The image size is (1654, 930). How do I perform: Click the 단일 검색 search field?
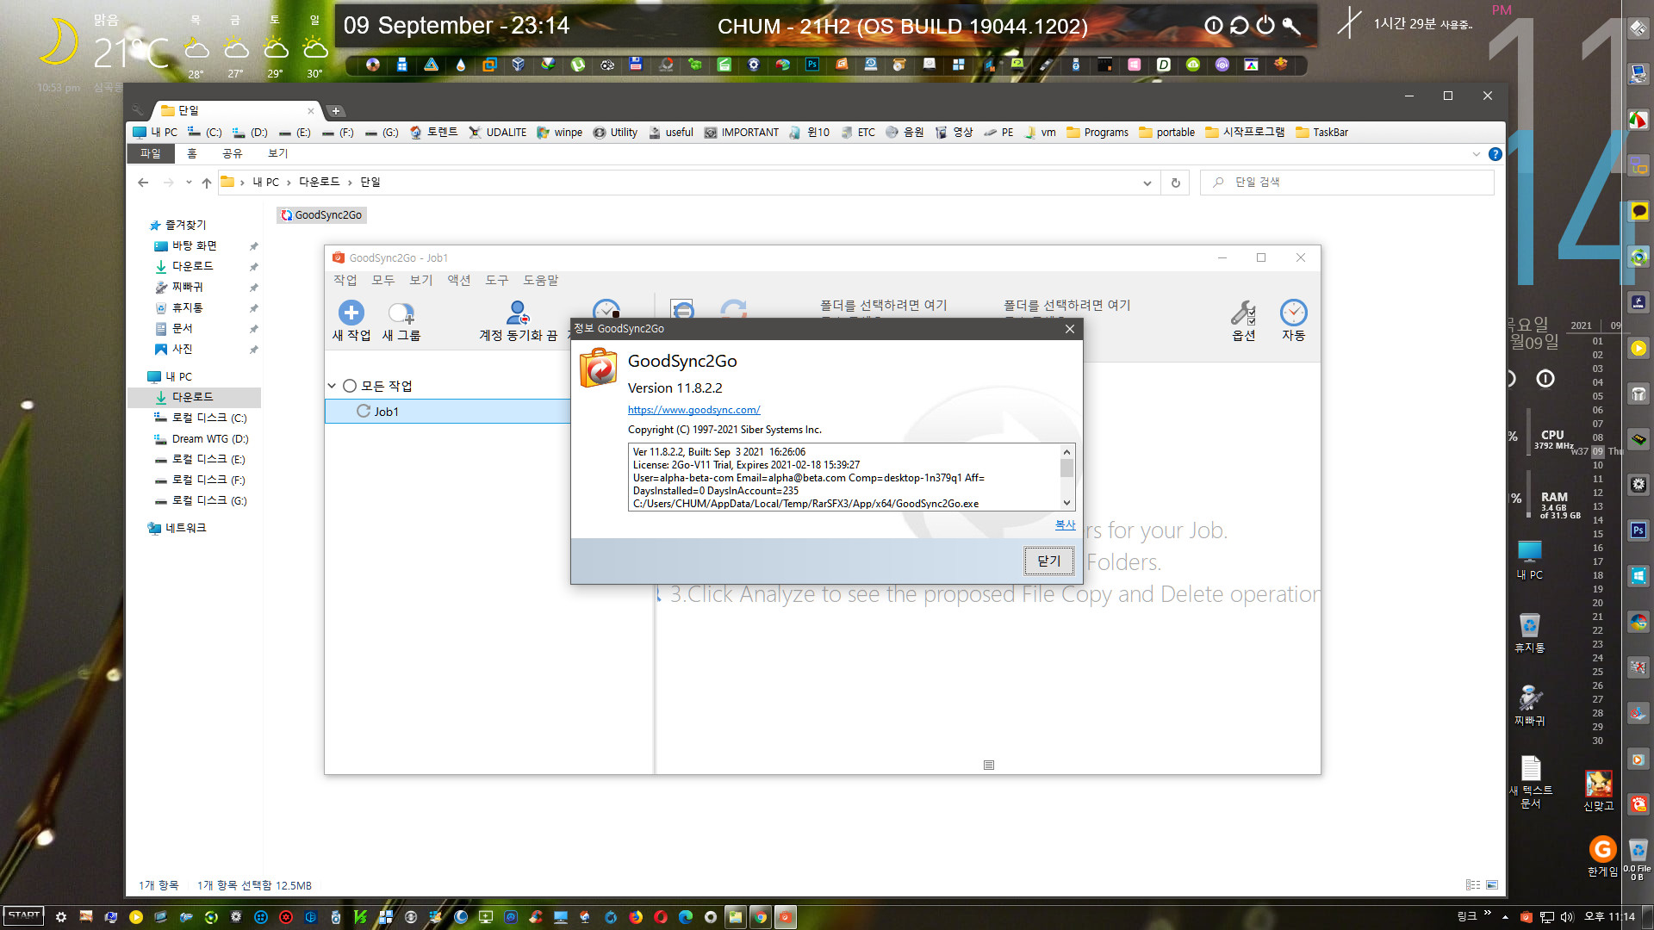[x=1347, y=183]
